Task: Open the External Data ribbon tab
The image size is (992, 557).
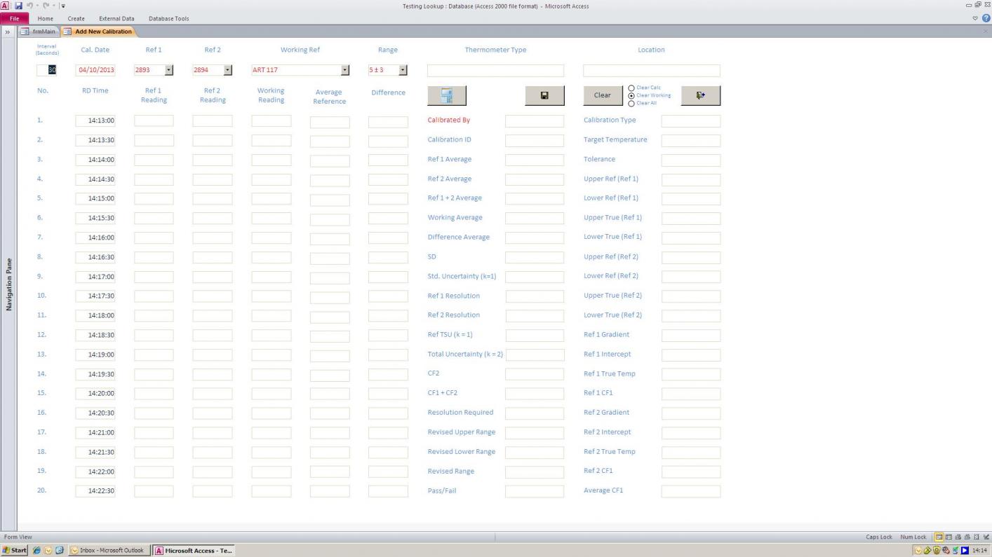Action: [x=116, y=18]
